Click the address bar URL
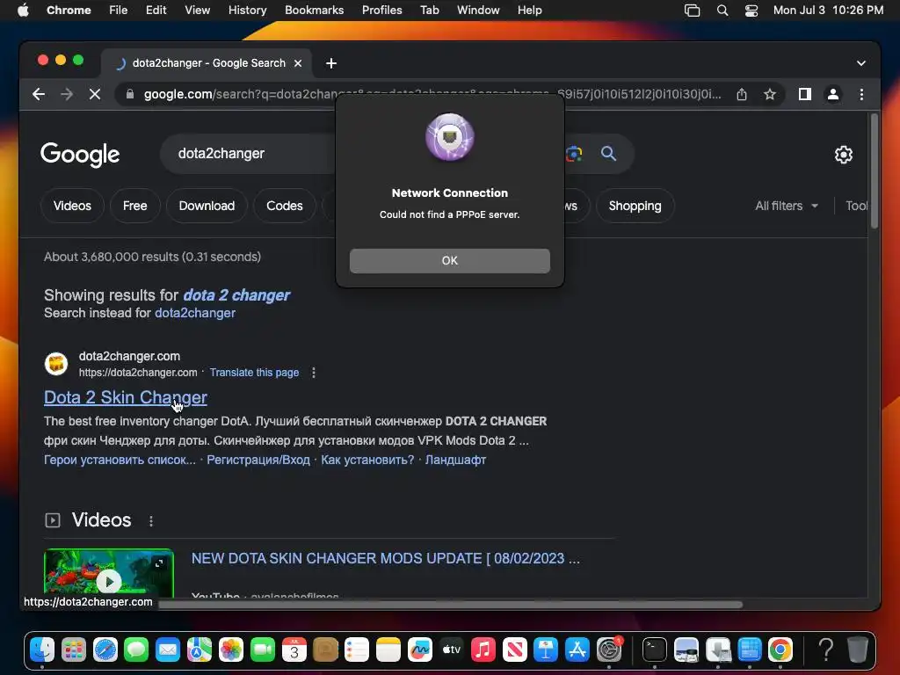Screen dimensions: 900x675 click(x=432, y=94)
